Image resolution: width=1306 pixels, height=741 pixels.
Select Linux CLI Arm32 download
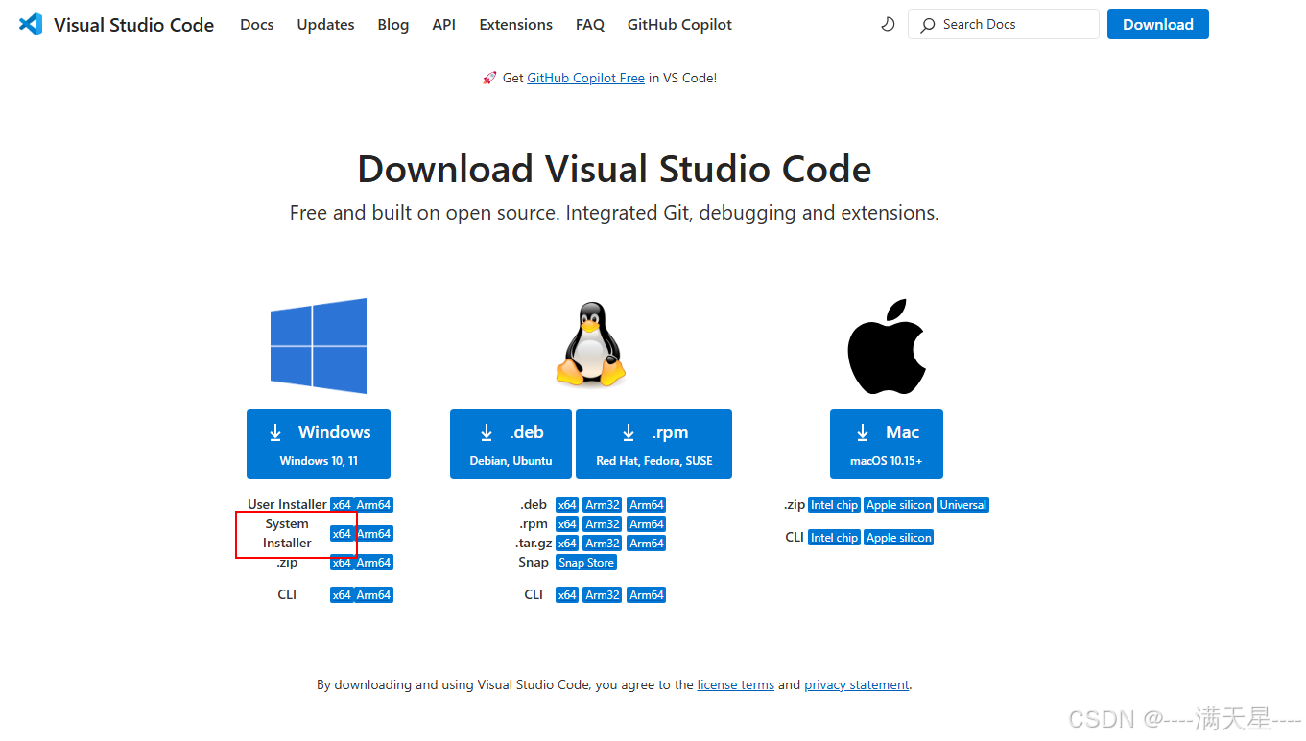pos(603,595)
